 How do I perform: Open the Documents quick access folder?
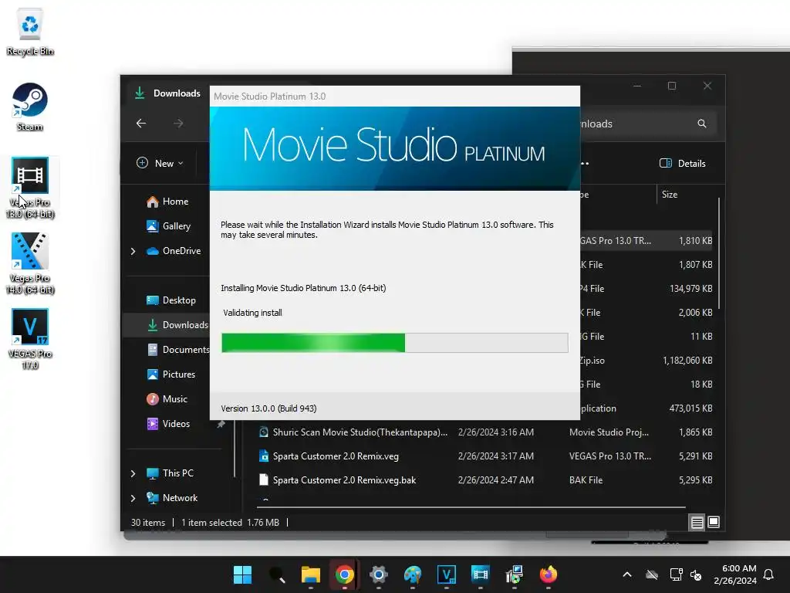point(178,350)
